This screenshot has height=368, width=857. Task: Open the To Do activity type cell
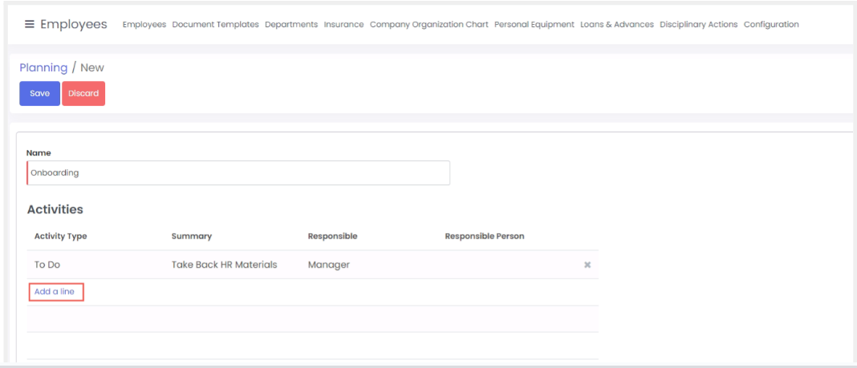[47, 265]
